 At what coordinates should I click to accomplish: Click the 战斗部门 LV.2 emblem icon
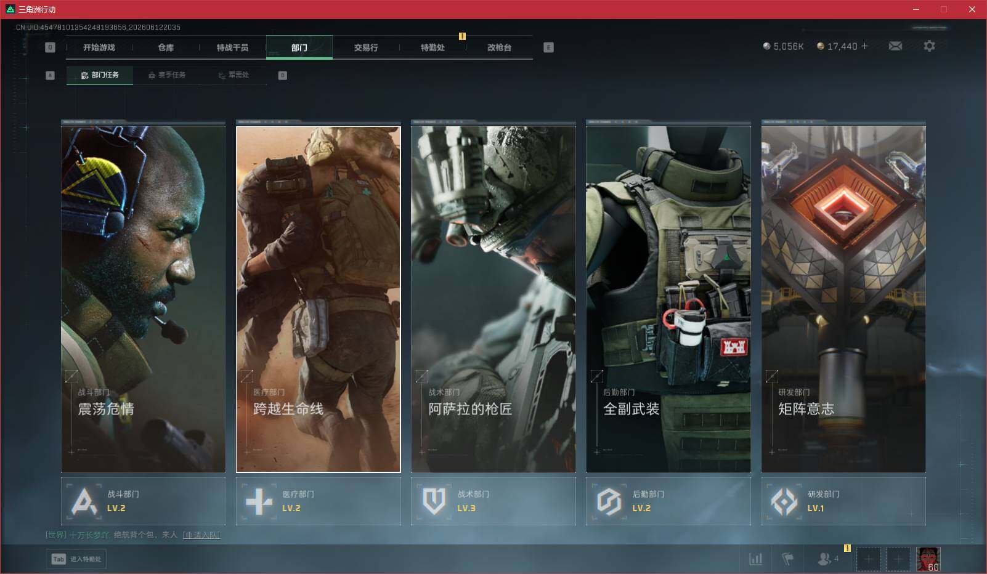click(x=84, y=501)
